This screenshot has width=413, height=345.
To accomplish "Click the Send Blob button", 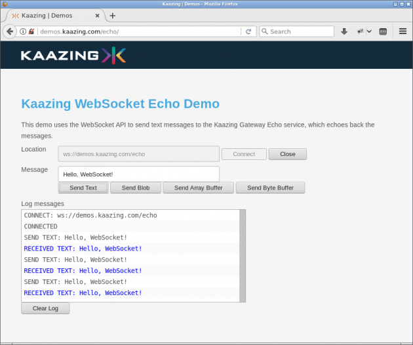I will (x=136, y=188).
